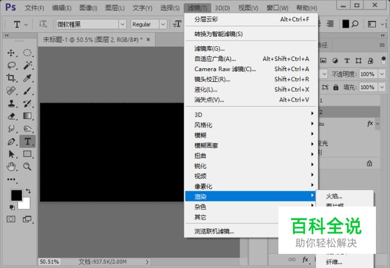Click 浏览联机滤镜 menu link
Viewport: 390px width, 268px height.
point(214,231)
